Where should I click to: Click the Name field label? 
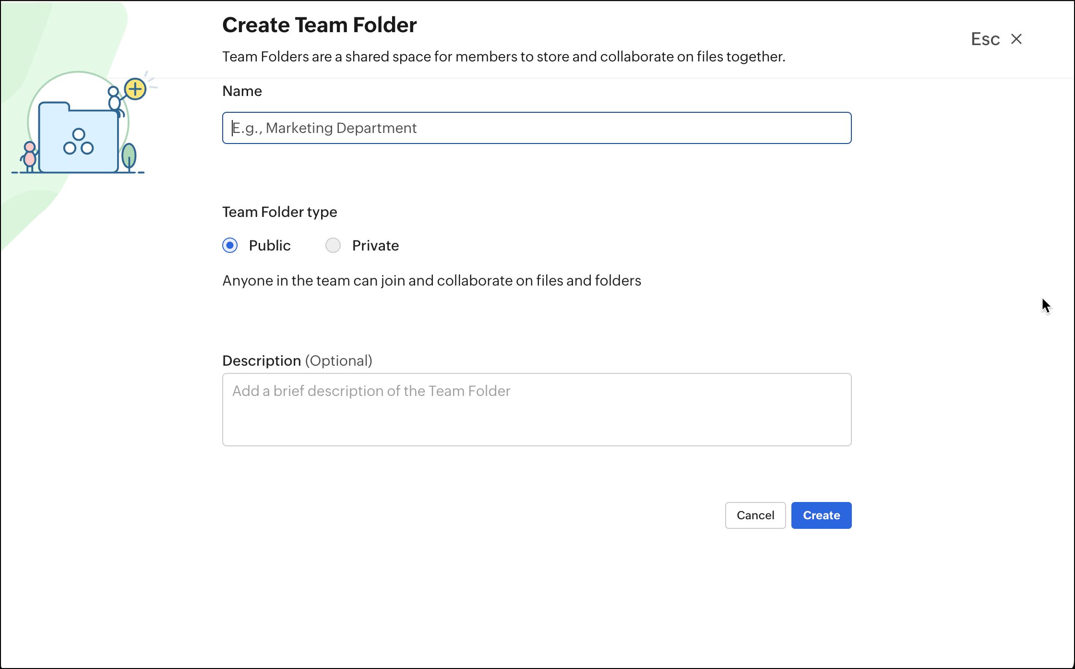[242, 91]
